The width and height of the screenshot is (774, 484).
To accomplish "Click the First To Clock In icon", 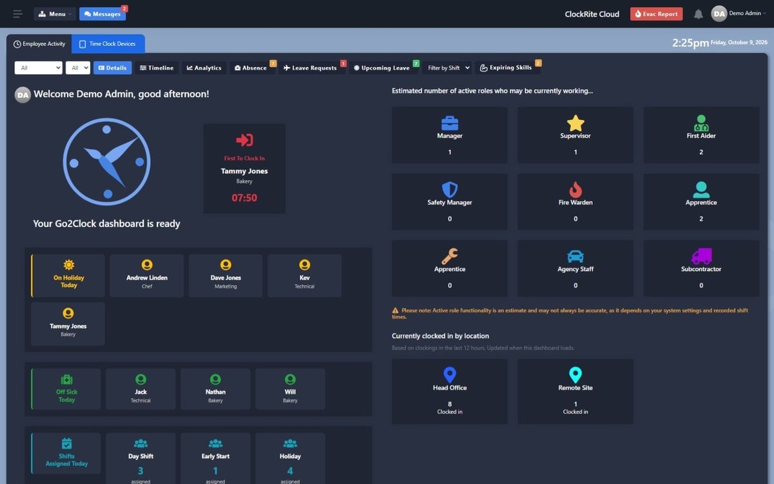I will pyautogui.click(x=244, y=140).
